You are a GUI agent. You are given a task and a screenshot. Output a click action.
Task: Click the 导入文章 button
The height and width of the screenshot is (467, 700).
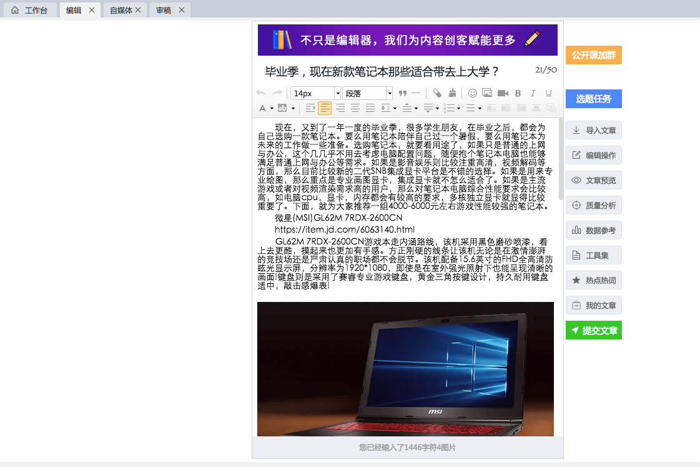point(593,130)
